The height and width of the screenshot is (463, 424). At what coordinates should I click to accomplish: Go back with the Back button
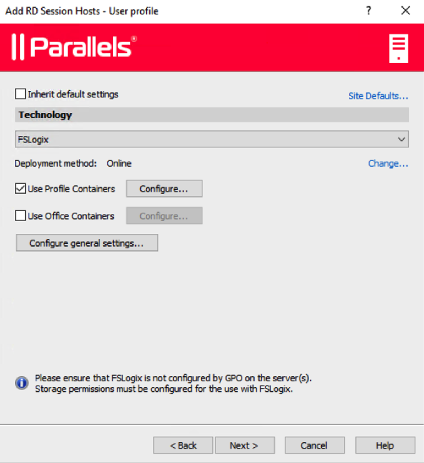point(183,445)
